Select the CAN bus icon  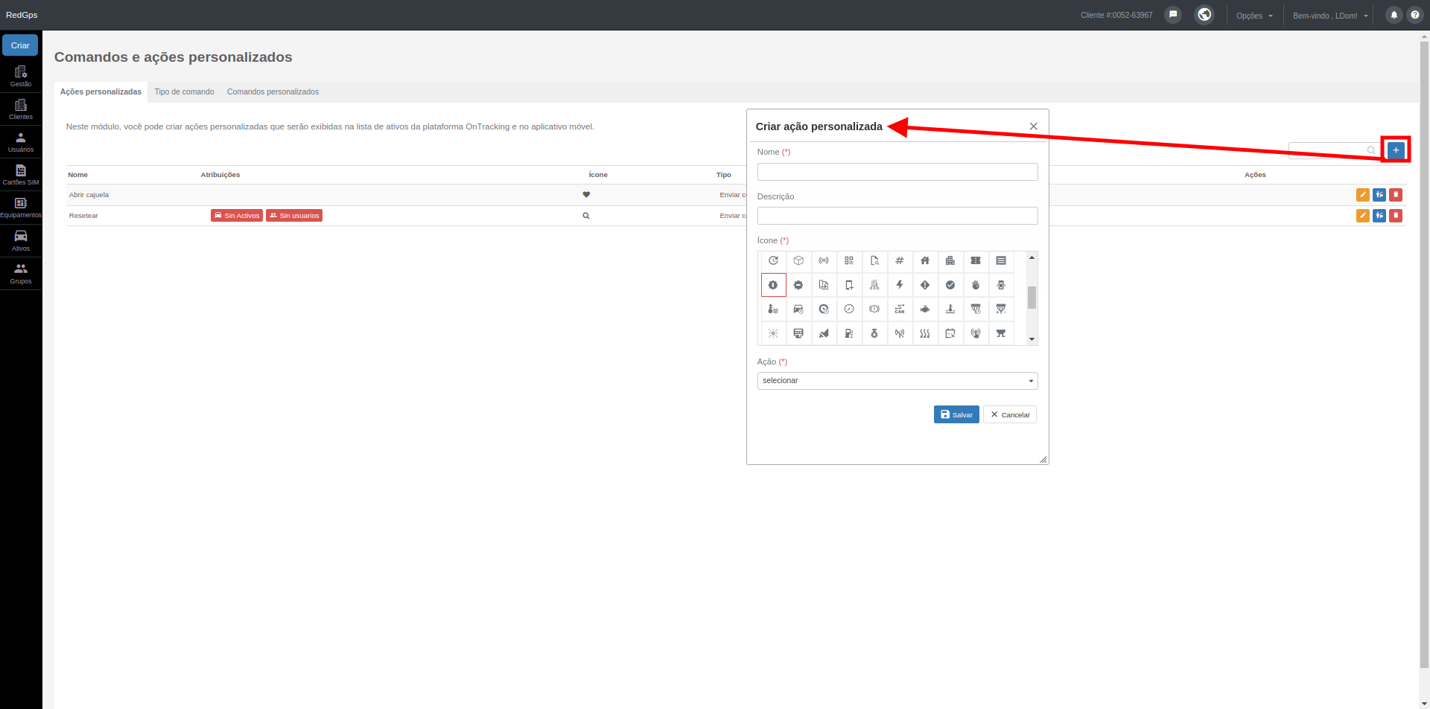point(900,309)
